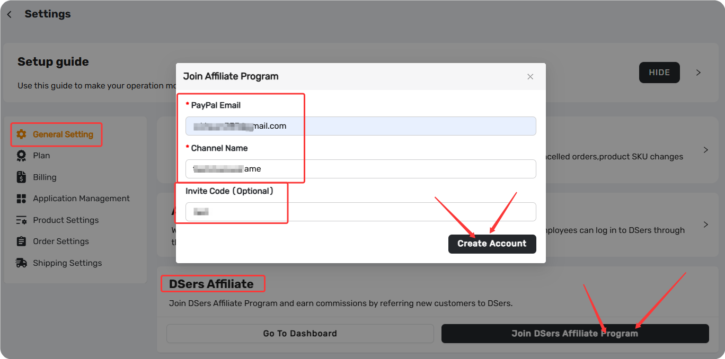Open the Plan menu item
The width and height of the screenshot is (725, 359).
tap(41, 156)
